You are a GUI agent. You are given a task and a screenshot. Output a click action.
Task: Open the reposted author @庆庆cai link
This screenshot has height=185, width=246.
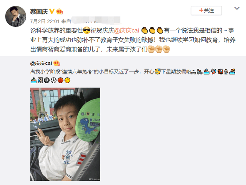click(x=41, y=63)
